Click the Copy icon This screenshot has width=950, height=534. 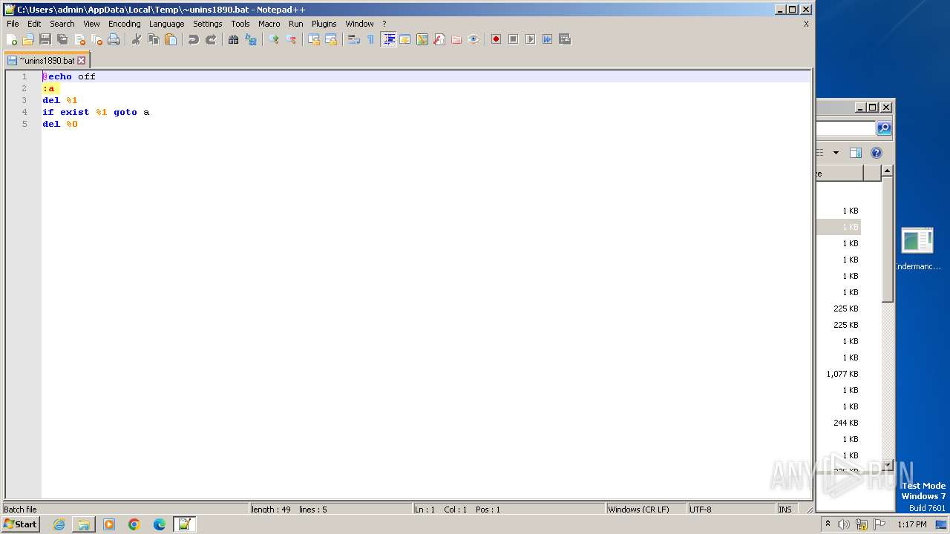click(x=154, y=39)
